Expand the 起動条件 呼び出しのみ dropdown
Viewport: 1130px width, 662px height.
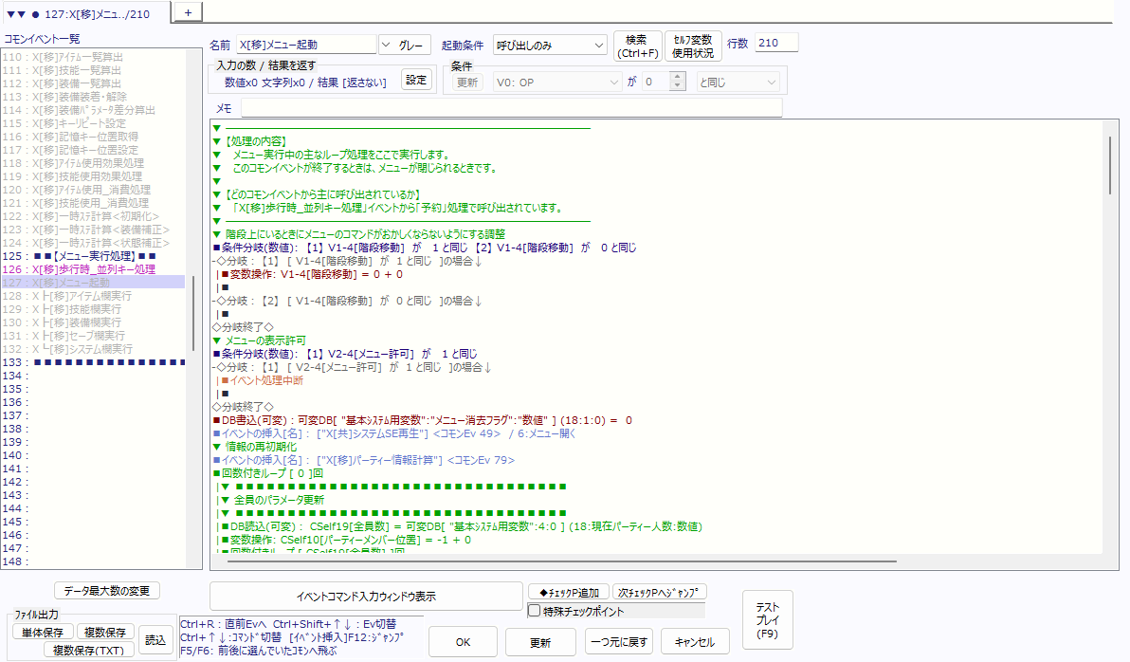[550, 45]
